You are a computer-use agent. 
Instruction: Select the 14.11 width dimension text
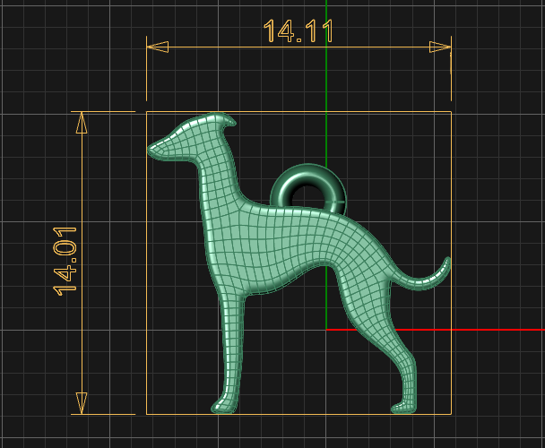pos(298,31)
